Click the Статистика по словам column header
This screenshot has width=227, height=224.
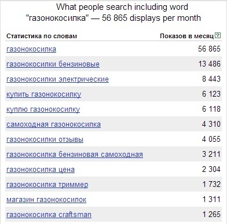[42, 36]
